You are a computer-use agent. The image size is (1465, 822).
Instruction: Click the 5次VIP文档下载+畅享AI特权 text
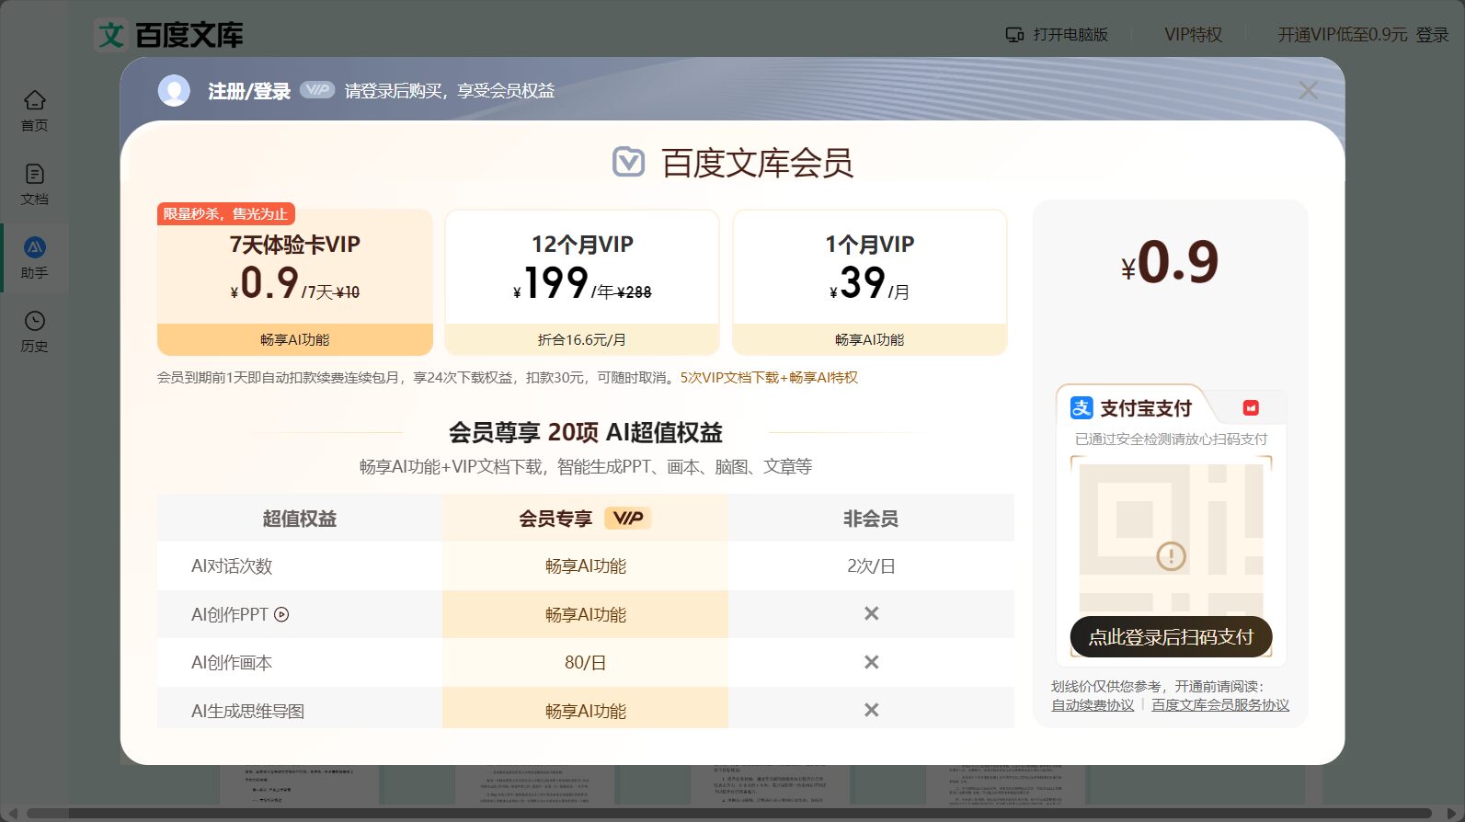tap(769, 377)
